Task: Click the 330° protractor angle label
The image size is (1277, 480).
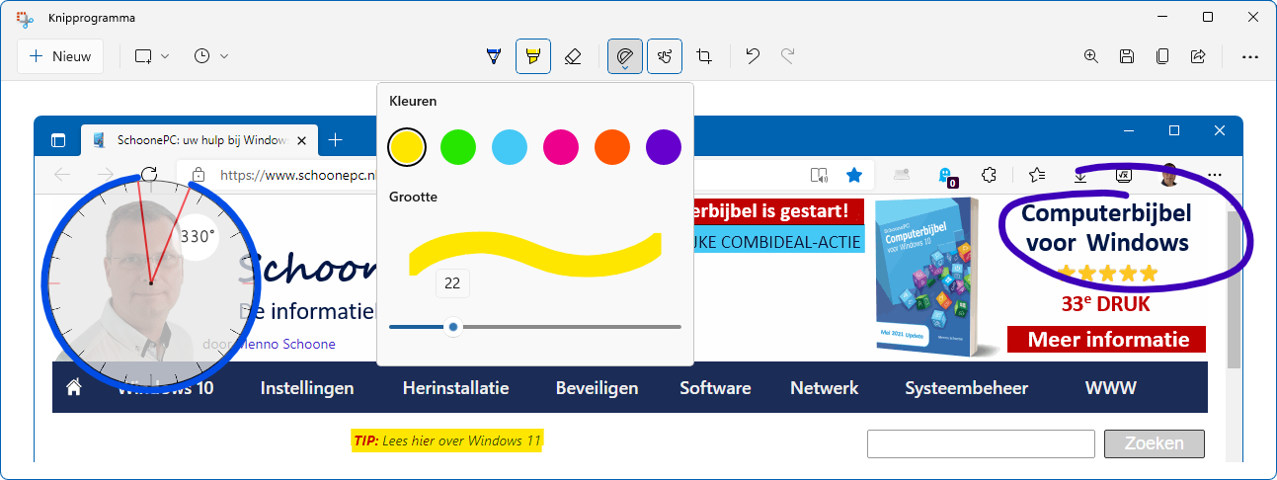Action: [x=197, y=237]
